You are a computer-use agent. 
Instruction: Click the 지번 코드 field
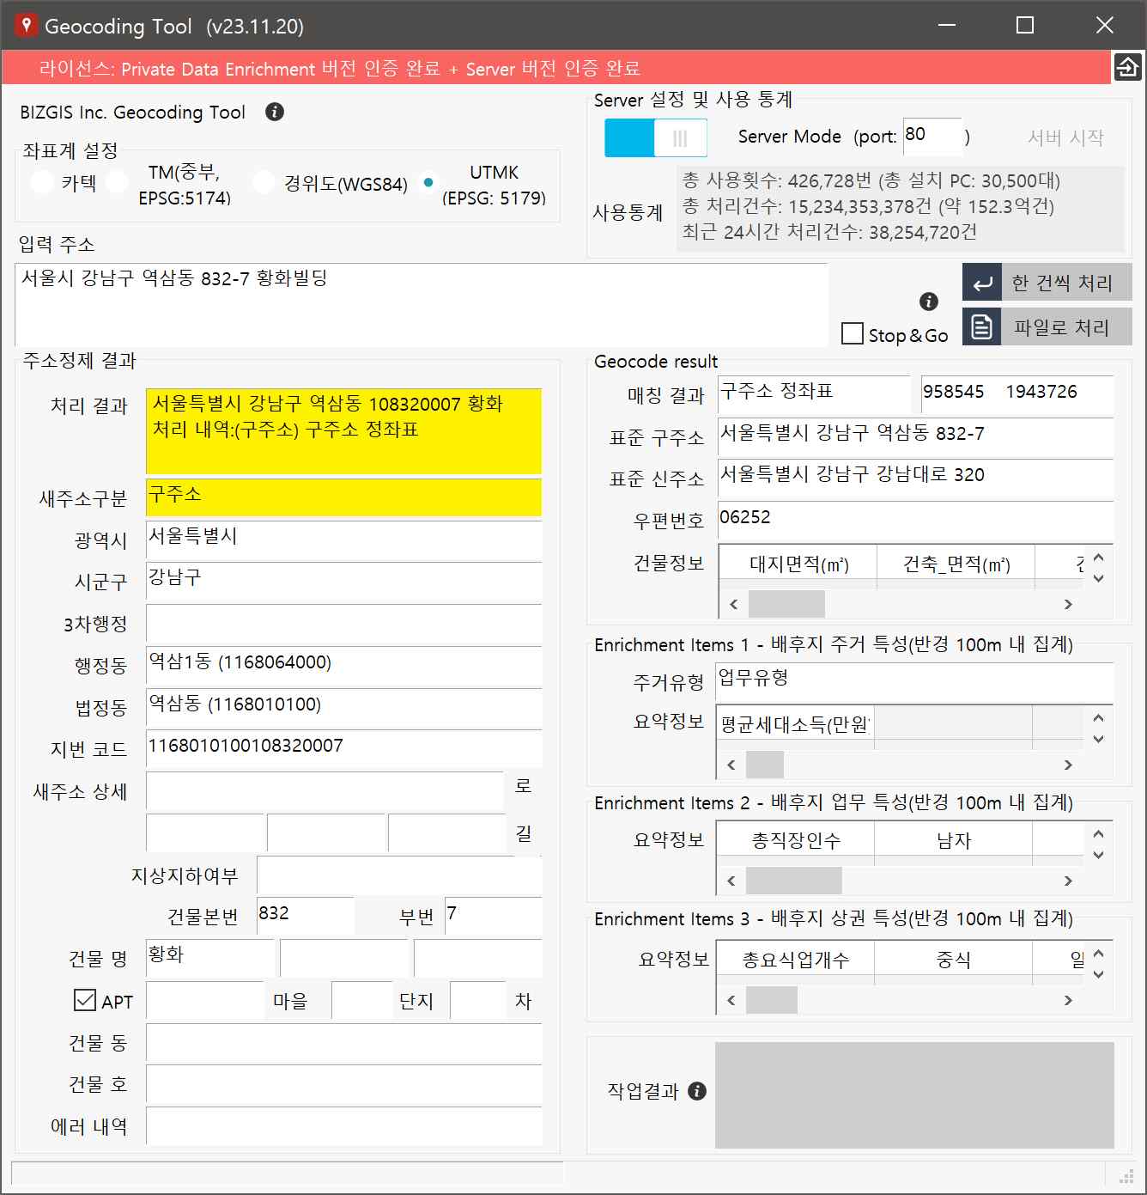[x=344, y=749]
